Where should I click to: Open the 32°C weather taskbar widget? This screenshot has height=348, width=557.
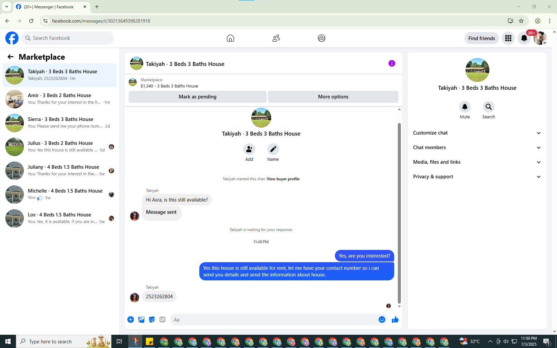(469, 341)
